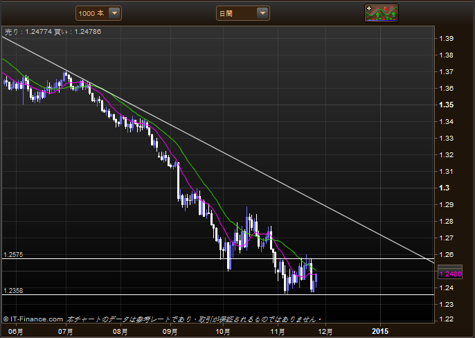Click the current price tag 1.2480
The width and height of the screenshot is (475, 338).
tap(450, 274)
